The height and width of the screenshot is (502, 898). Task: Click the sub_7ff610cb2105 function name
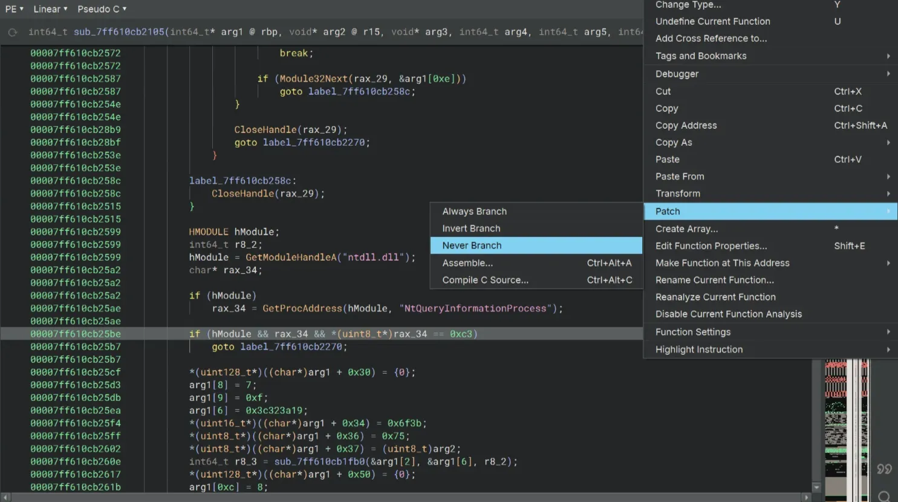tap(119, 32)
